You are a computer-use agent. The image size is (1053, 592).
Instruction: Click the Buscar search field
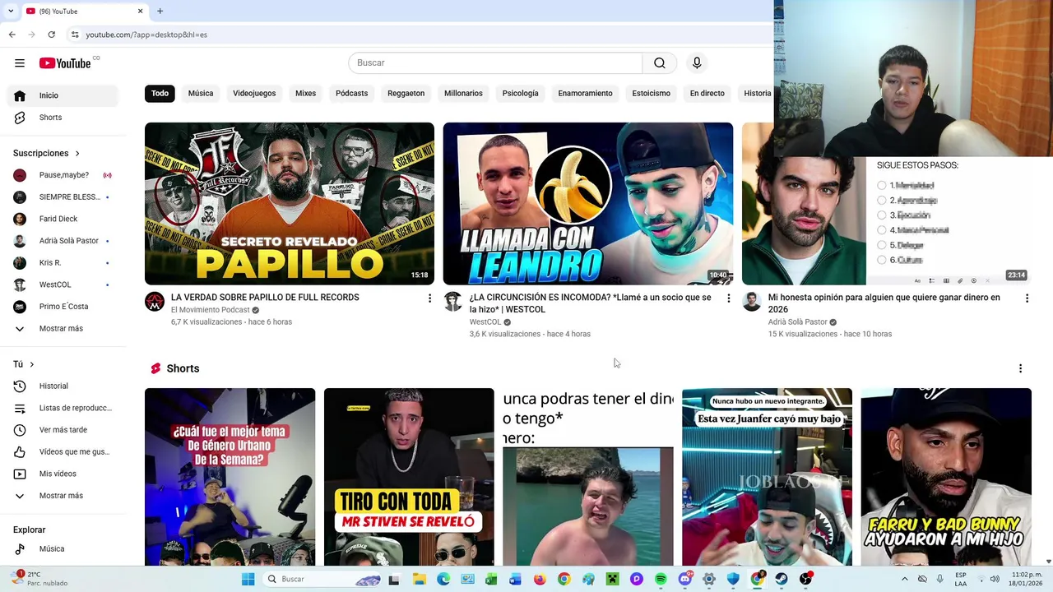[x=495, y=63]
